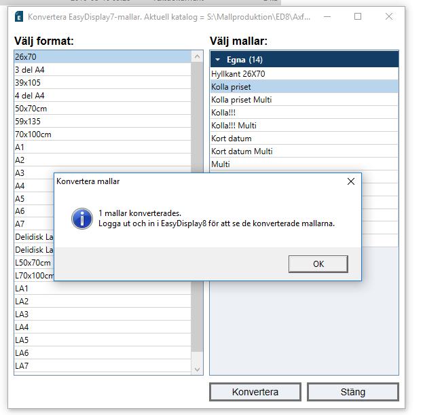Screen dimensions: 442x415
Task: Click the blue information icon in dialog
Action: point(82,219)
